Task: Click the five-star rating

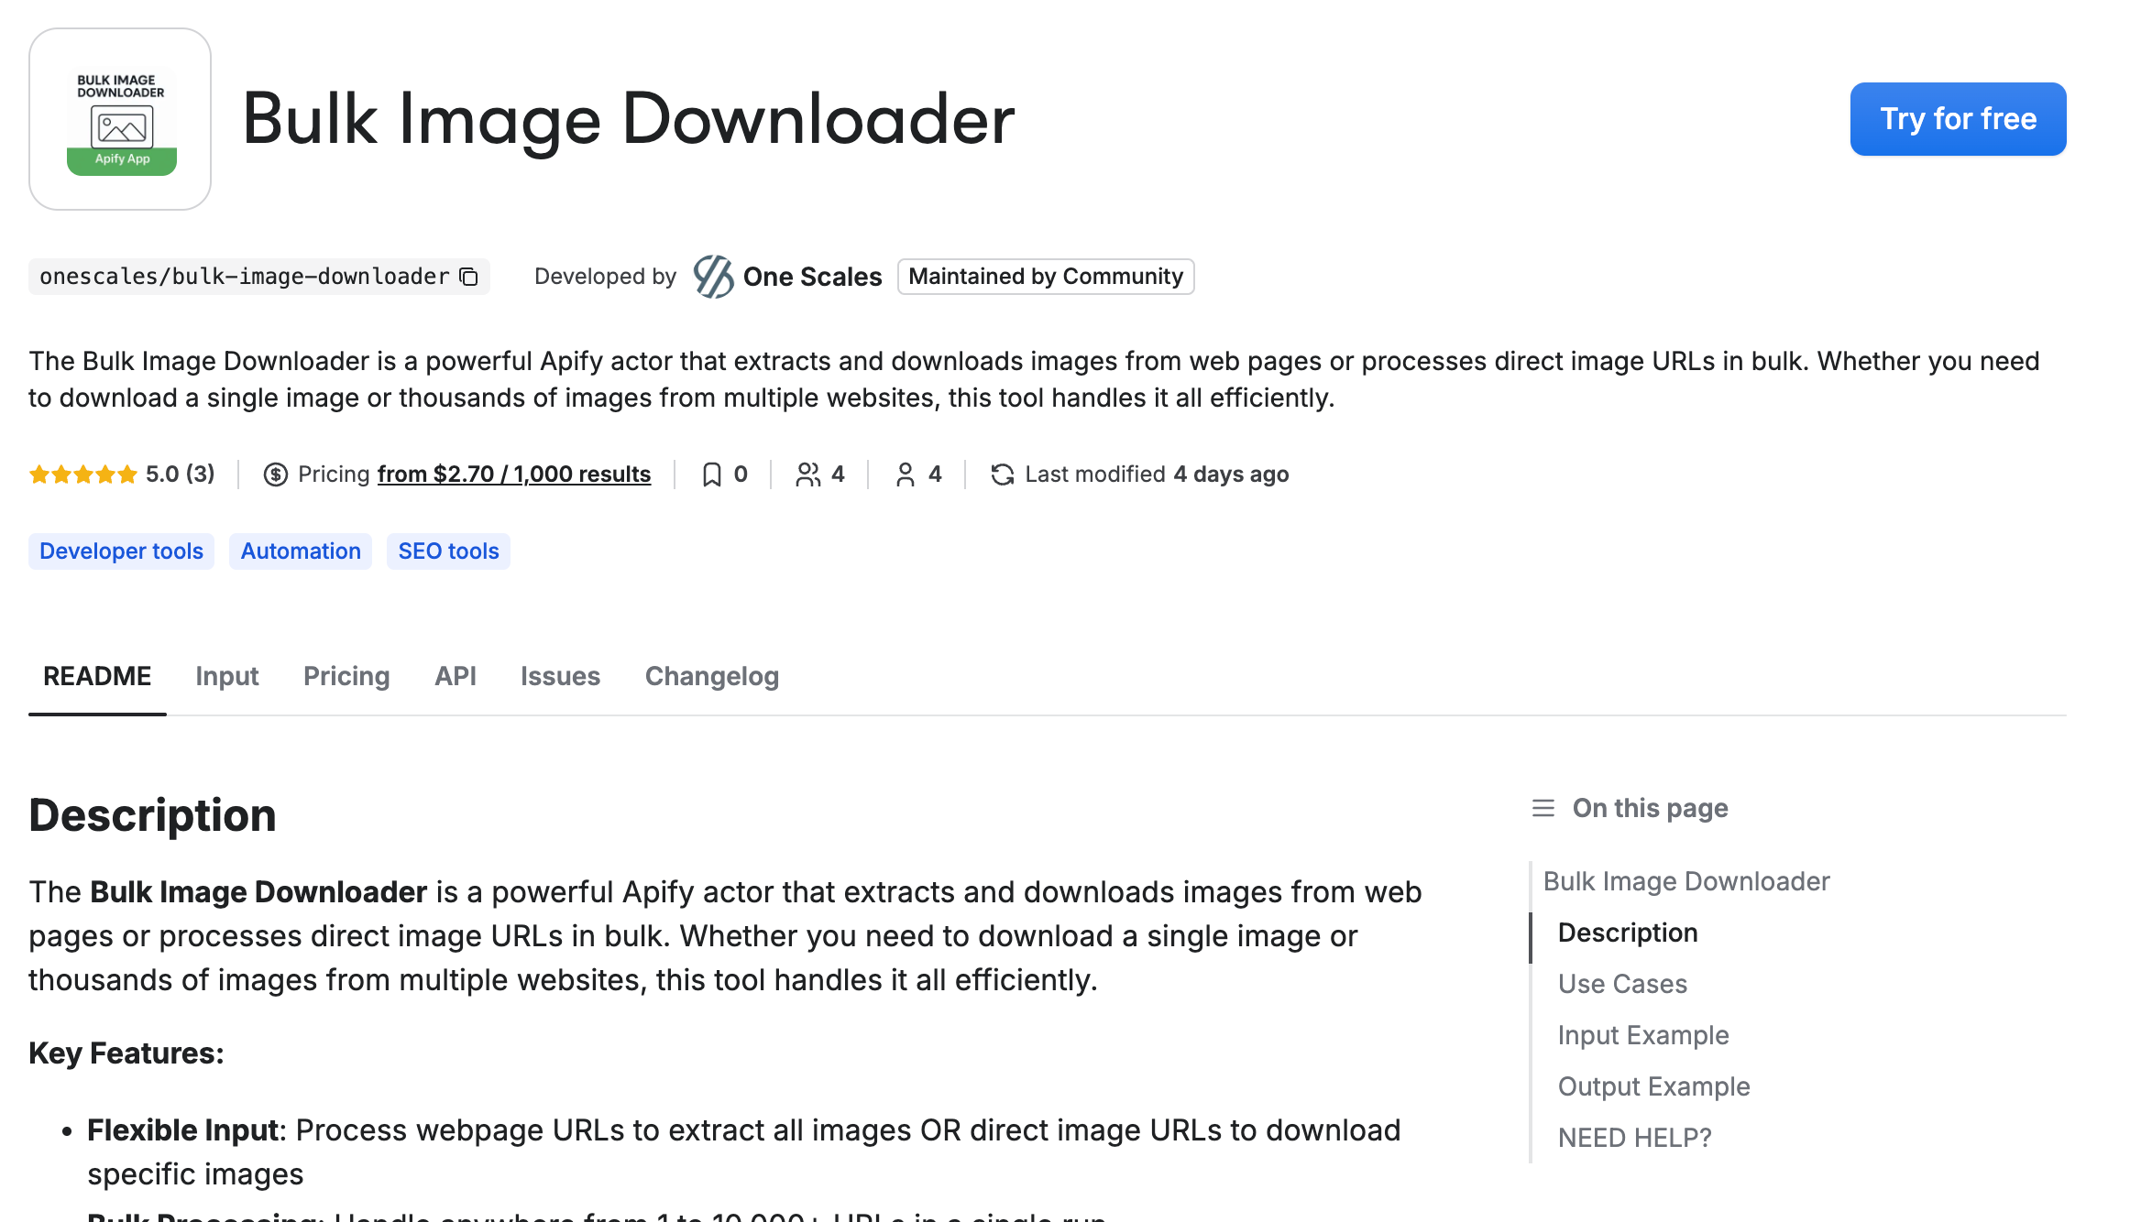Action: click(x=82, y=475)
